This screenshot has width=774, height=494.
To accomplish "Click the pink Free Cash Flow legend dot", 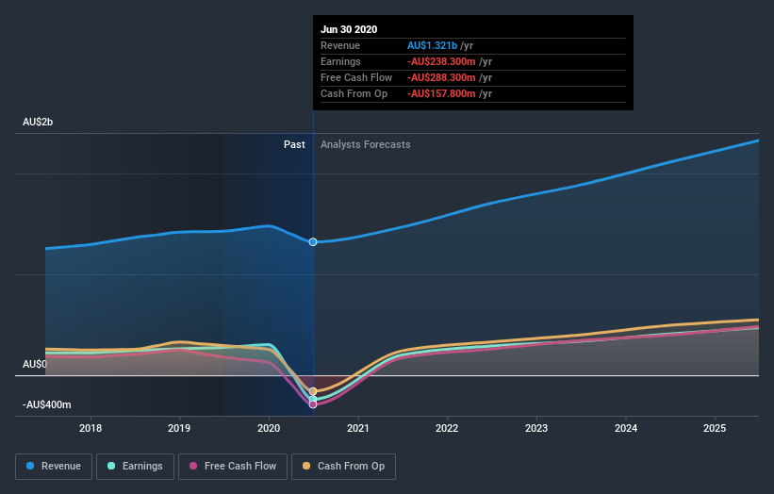I will click(x=193, y=466).
